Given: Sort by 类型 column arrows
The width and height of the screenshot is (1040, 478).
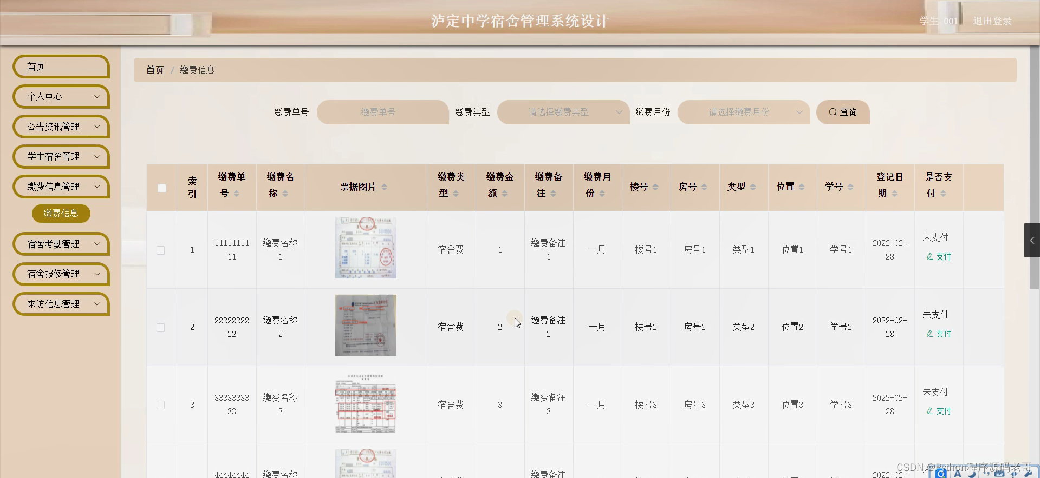Looking at the screenshot, I should tap(753, 187).
